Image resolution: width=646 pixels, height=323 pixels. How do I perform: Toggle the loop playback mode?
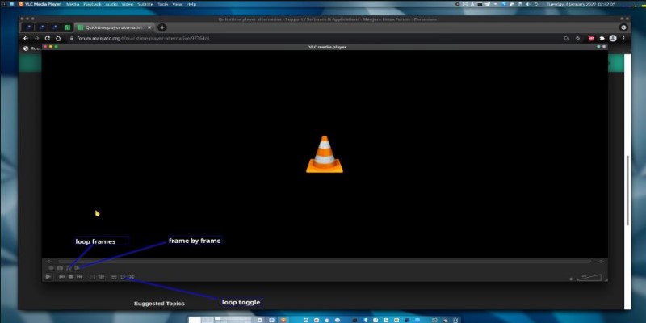123,277
